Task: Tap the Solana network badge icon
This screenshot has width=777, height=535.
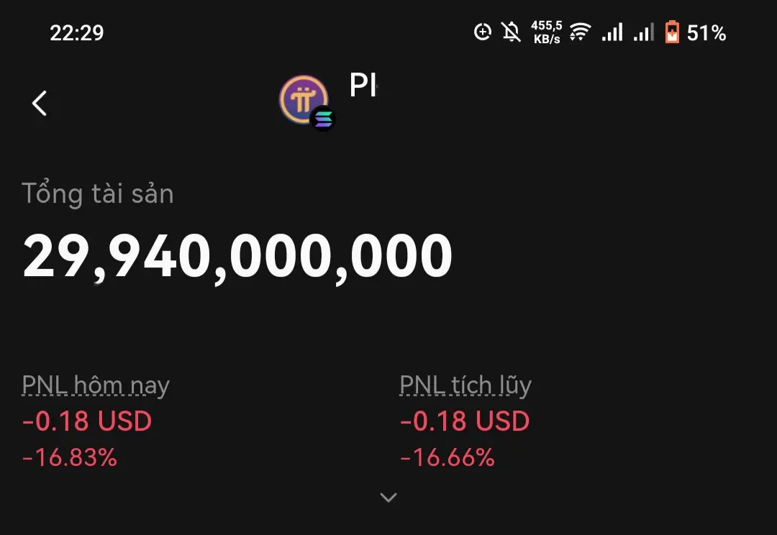Action: [323, 119]
